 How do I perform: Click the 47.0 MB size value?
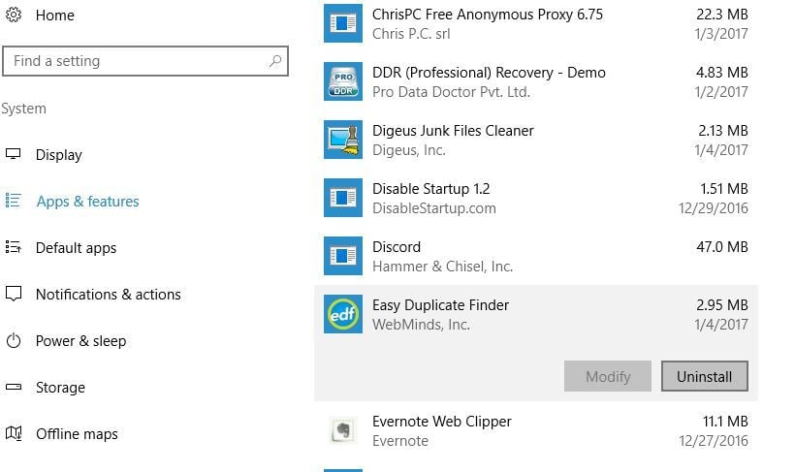click(722, 247)
